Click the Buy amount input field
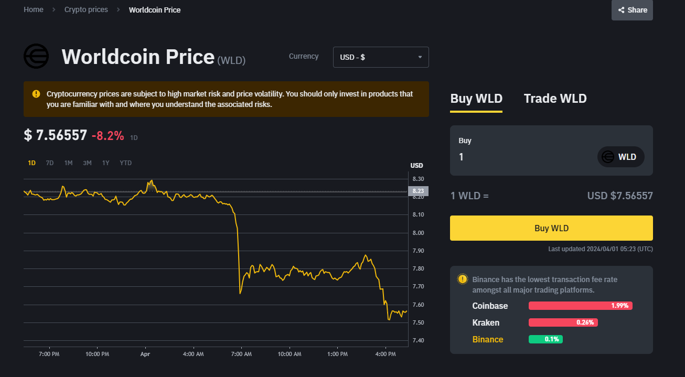 pos(525,157)
